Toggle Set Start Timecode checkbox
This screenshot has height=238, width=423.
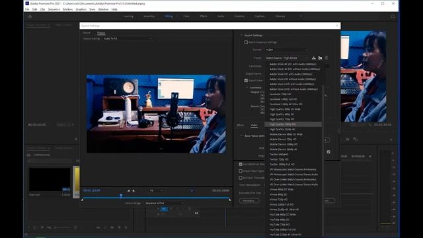(x=241, y=178)
